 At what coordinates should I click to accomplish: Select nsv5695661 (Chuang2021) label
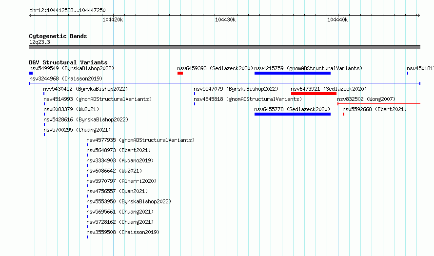tap(120, 212)
